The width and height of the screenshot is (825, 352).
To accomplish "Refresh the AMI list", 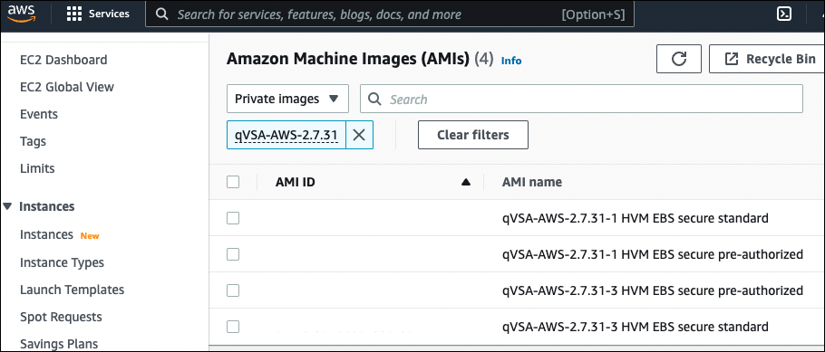I will [x=679, y=59].
